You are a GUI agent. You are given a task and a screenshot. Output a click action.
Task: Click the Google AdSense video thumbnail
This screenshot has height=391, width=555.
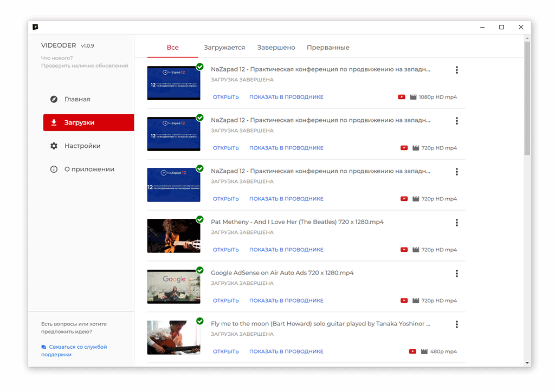coord(173,286)
